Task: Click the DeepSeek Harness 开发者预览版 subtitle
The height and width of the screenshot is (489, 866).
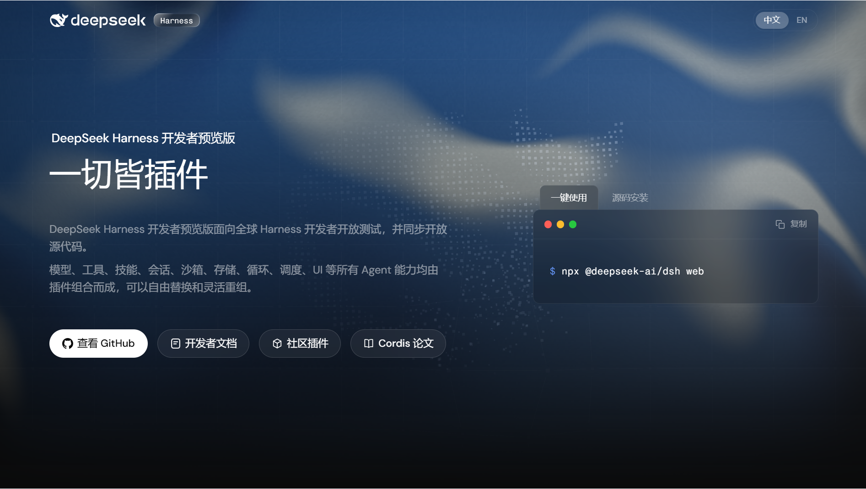Action: (x=143, y=138)
